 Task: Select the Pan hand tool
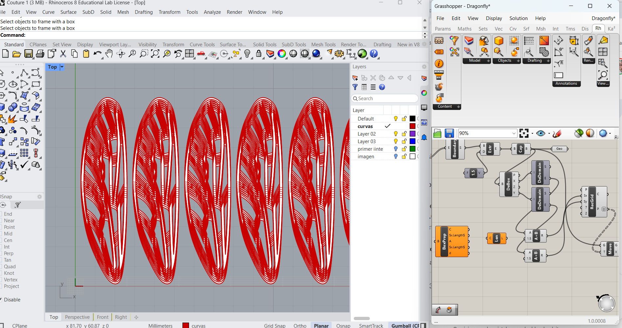[x=109, y=54]
